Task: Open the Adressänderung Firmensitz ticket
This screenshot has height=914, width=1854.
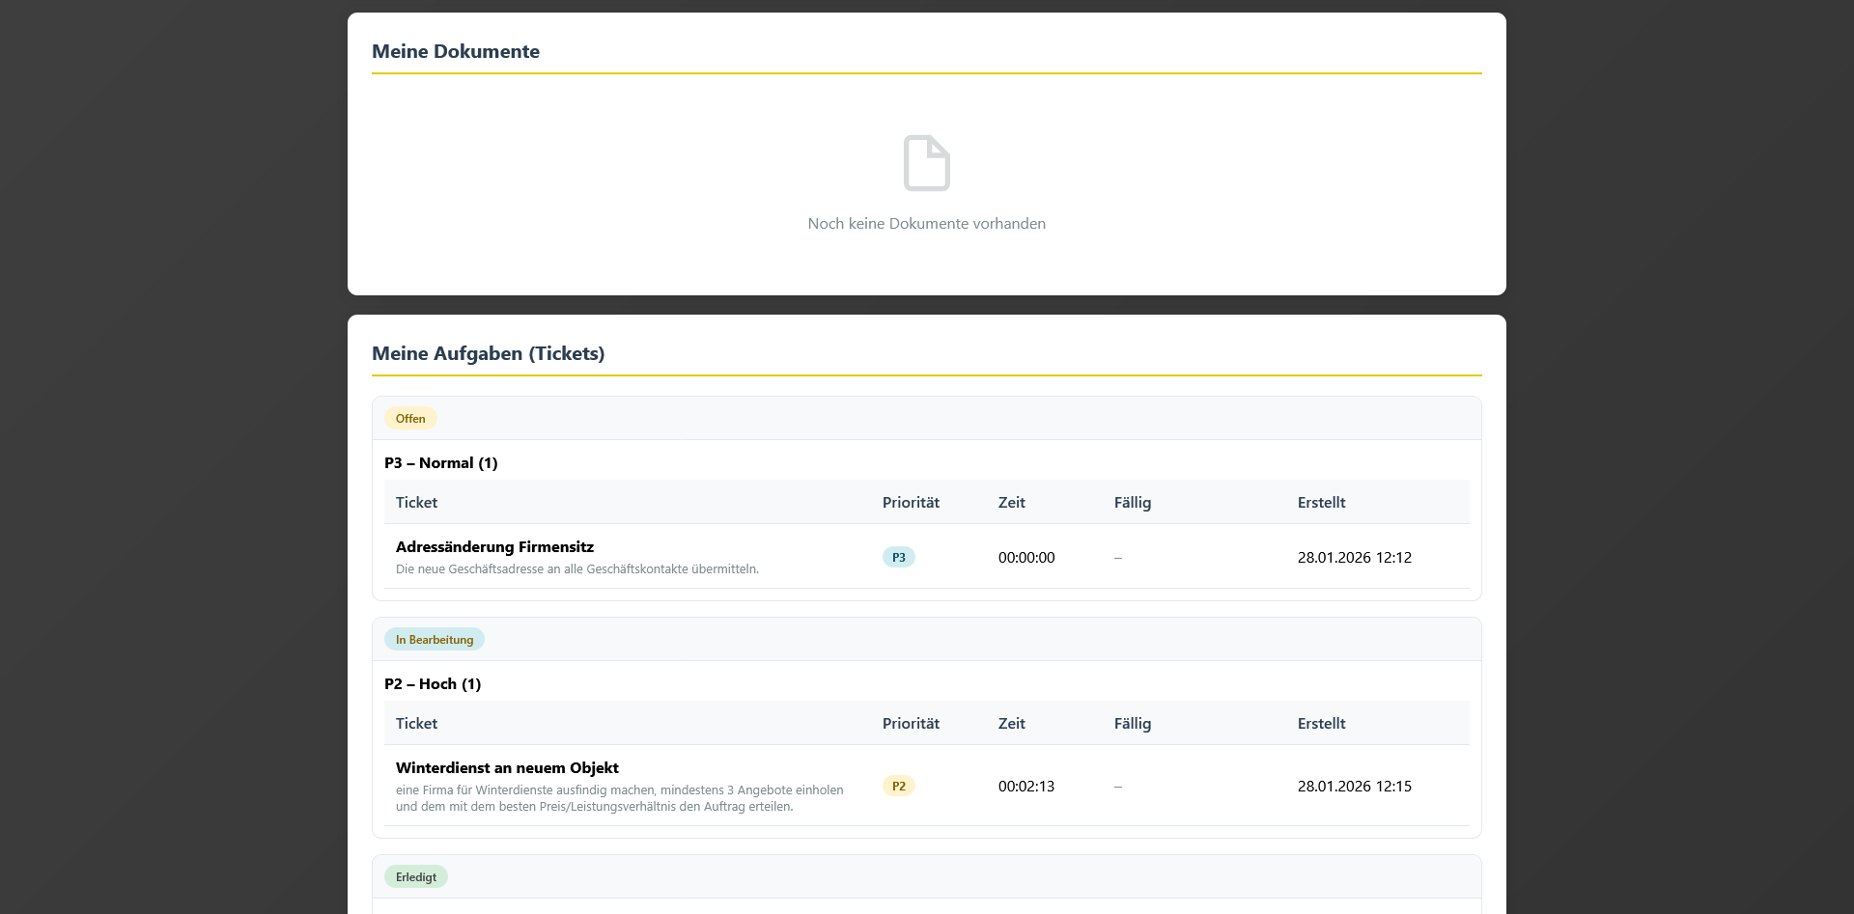Action: (494, 547)
